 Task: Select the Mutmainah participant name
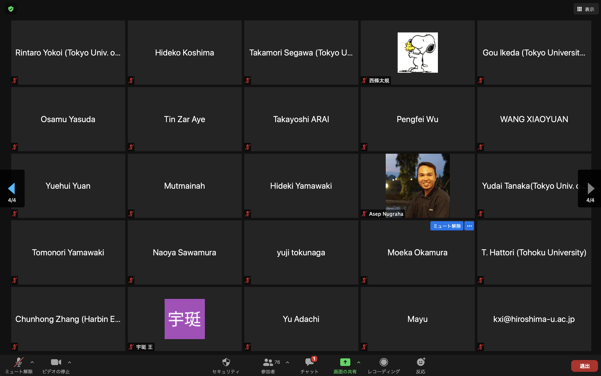(x=185, y=186)
